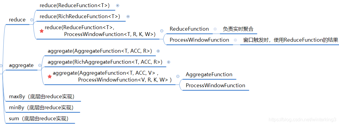Select the 负责实时聚合 node
This screenshot has width=339, height=125.
[x=238, y=29]
